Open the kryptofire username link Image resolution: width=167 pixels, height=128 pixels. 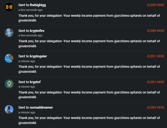[37, 31]
